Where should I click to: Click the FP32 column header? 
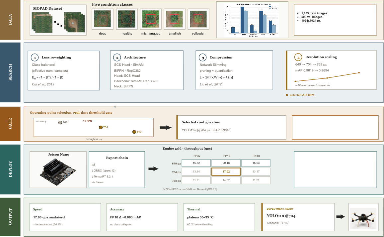click(197, 156)
